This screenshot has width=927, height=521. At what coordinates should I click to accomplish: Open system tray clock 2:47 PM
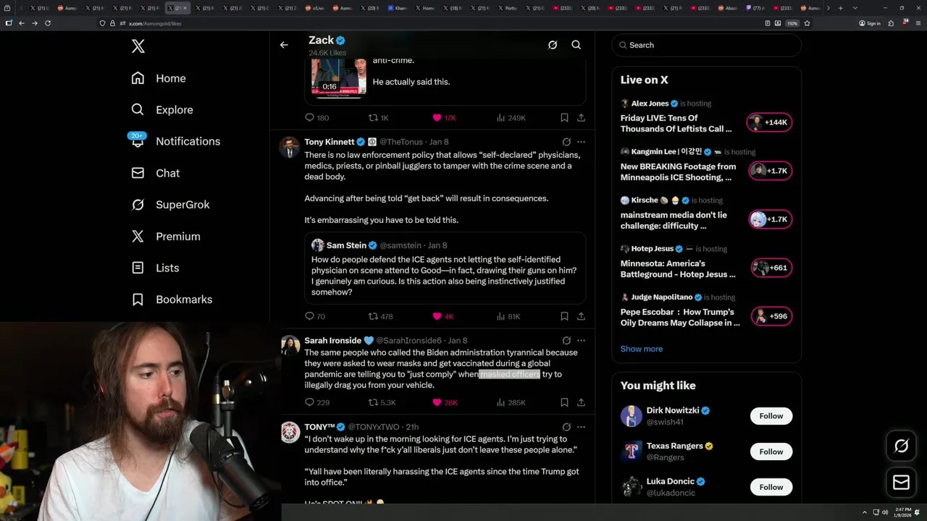click(901, 512)
